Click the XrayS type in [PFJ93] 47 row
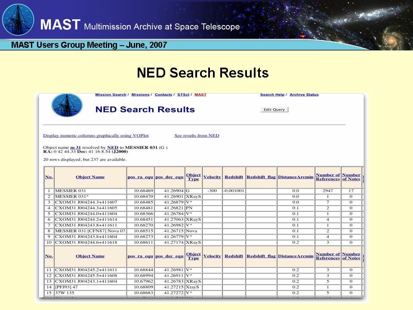413x310 pixels. [x=193, y=287]
